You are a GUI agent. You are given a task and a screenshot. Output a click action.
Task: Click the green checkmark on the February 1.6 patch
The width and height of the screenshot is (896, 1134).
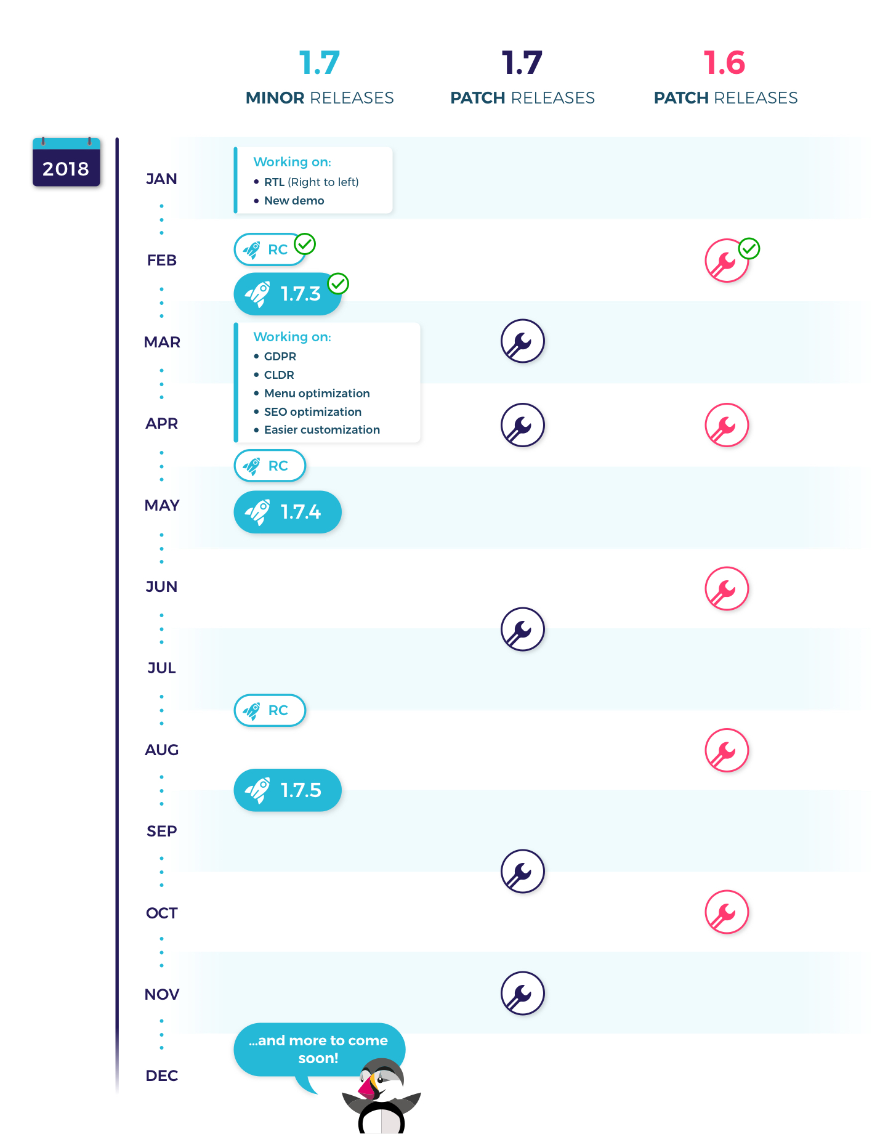(x=749, y=249)
